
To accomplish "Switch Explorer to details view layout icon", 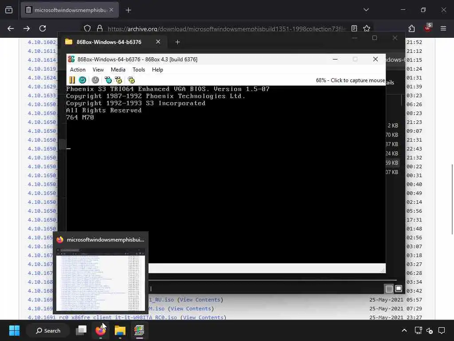I will (x=389, y=289).
